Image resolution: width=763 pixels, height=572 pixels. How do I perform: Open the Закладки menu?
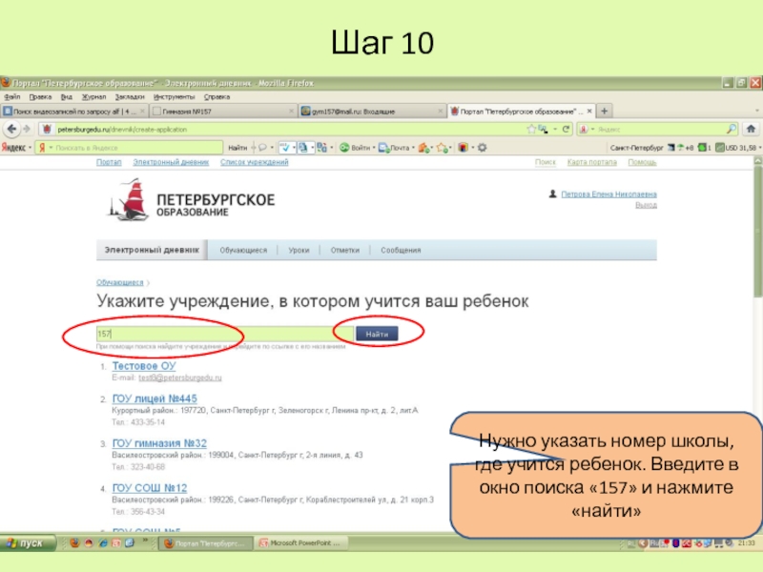tap(130, 97)
